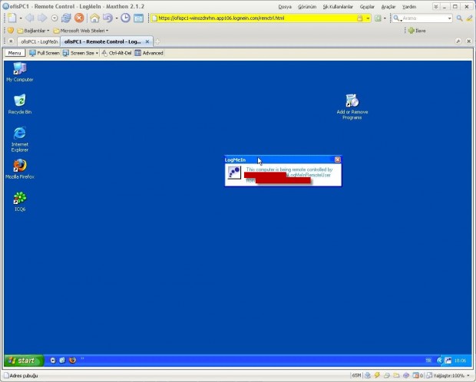The height and width of the screenshot is (382, 476).
Task: Close the Remote Control tab
Action: (147, 41)
